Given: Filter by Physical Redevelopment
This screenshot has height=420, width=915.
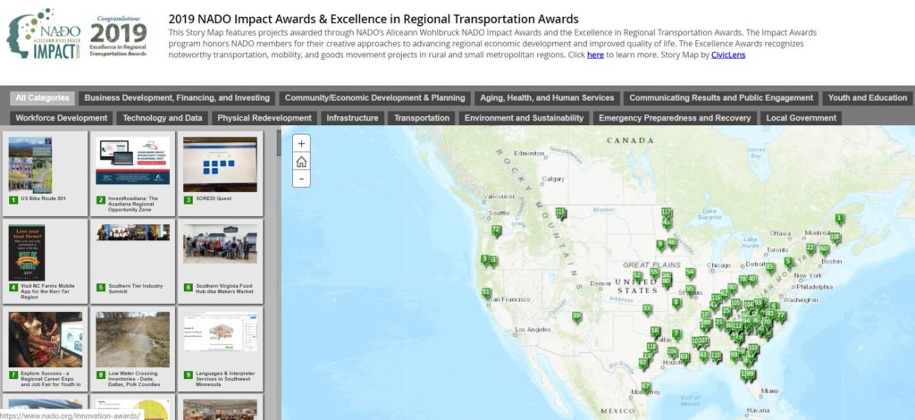Looking at the screenshot, I should click(264, 118).
